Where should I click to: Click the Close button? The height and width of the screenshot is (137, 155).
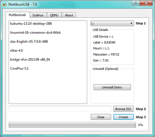coord(101,117)
